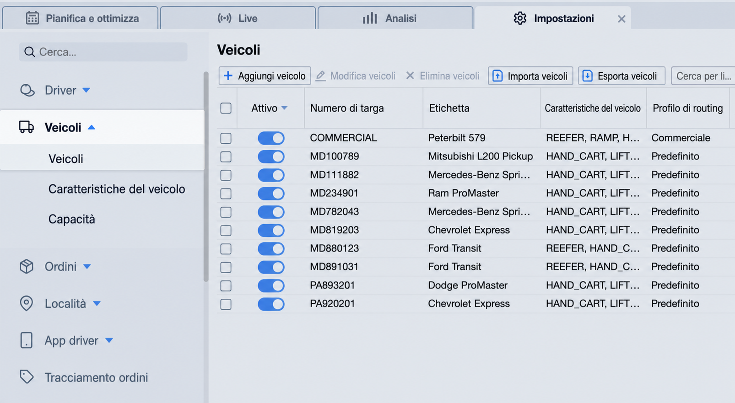This screenshot has width=735, height=403.
Task: Deactivate vehicle PA893201 with its switch
Action: tap(271, 285)
